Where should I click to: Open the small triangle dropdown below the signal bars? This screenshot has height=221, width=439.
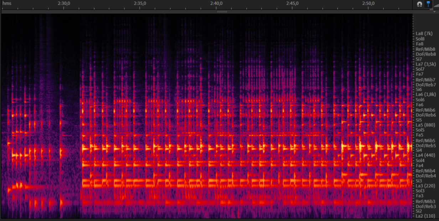point(435,11)
